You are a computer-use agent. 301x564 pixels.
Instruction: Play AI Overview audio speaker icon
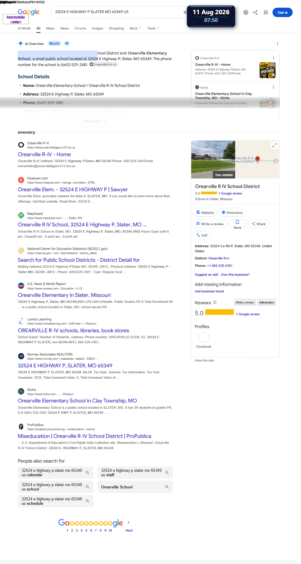coord(67,43)
